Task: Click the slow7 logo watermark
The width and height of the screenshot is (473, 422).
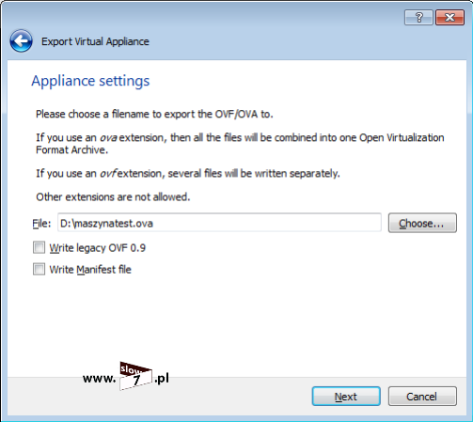Action: [x=136, y=376]
